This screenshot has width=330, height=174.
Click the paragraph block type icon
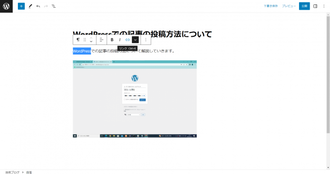(78, 40)
